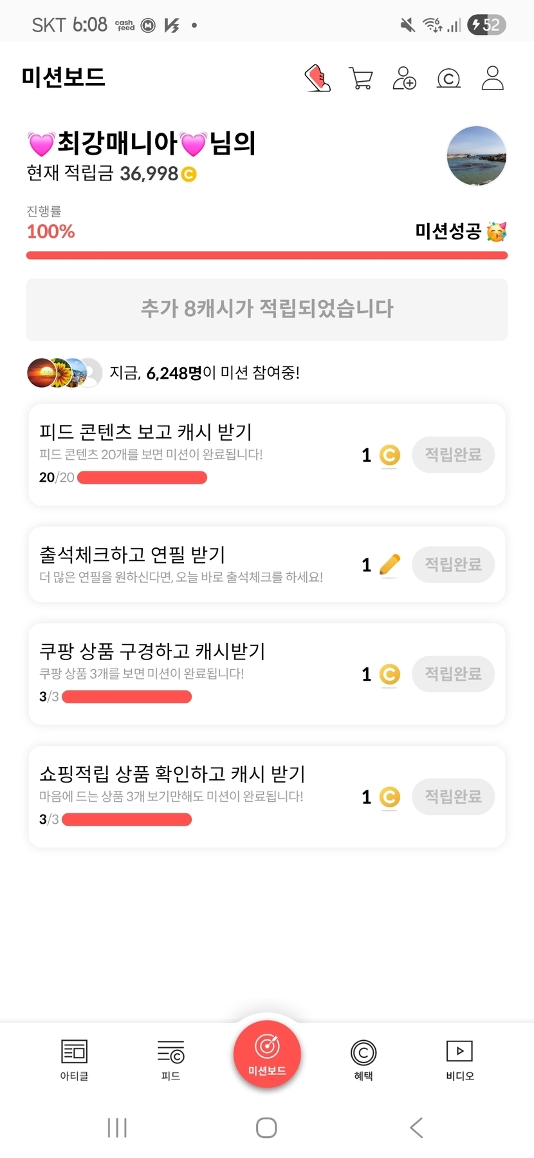The height and width of the screenshot is (1158, 534).
Task: Tap the gold coin next to 36,998
Action: pyautogui.click(x=189, y=174)
